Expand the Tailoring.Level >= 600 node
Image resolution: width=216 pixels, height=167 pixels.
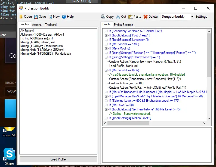[x=106, y=101]
